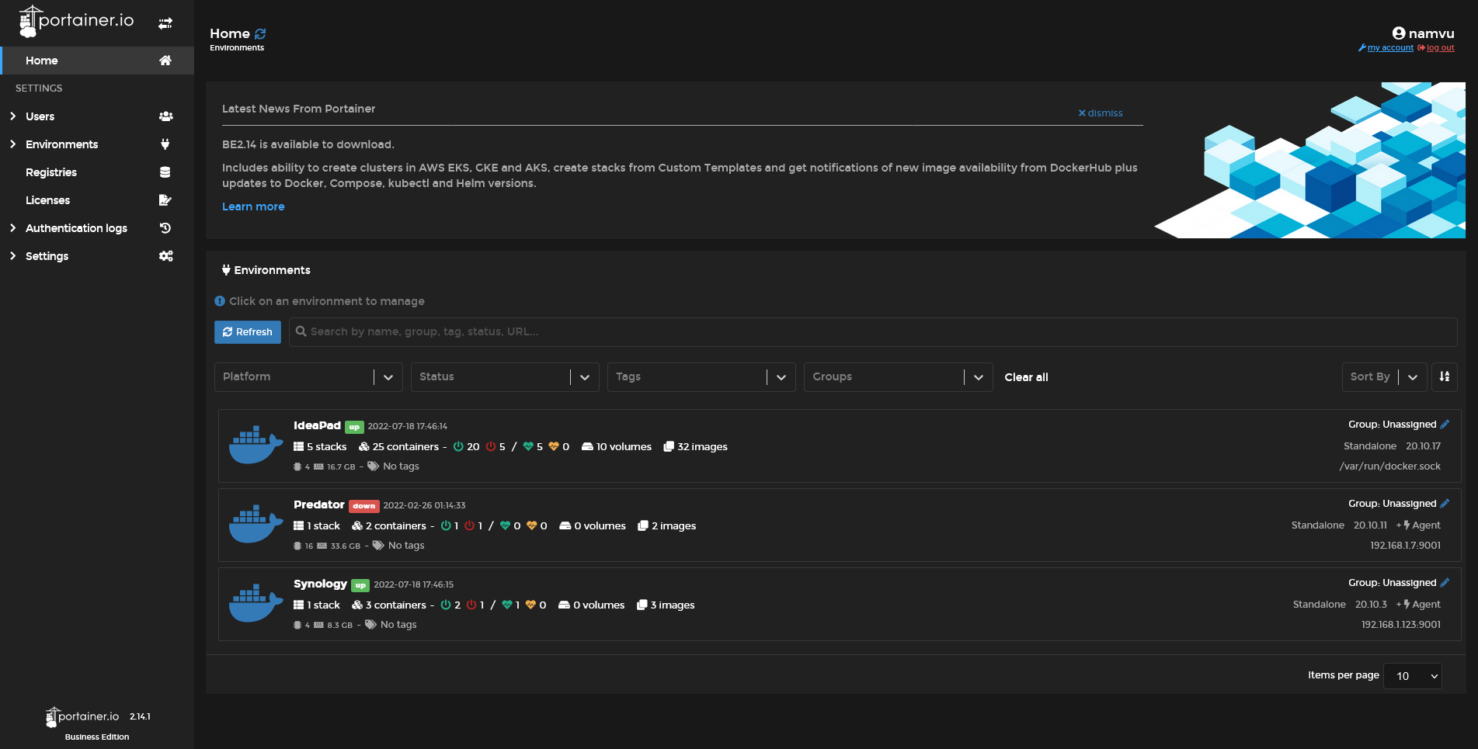Open Registries menu item
This screenshot has width=1478, height=749.
pyautogui.click(x=97, y=172)
